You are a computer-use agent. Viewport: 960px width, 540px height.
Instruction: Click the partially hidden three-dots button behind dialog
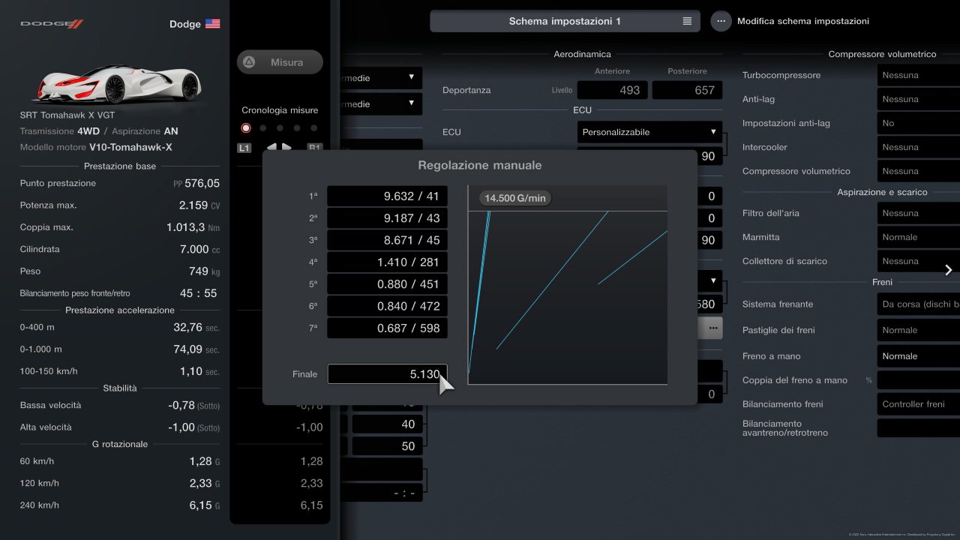tap(711, 328)
